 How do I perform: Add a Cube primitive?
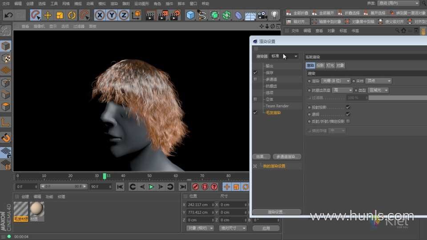pyautogui.click(x=190, y=15)
